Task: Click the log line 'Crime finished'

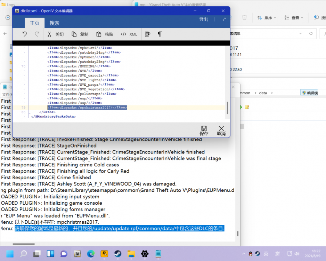Action: coord(46,177)
